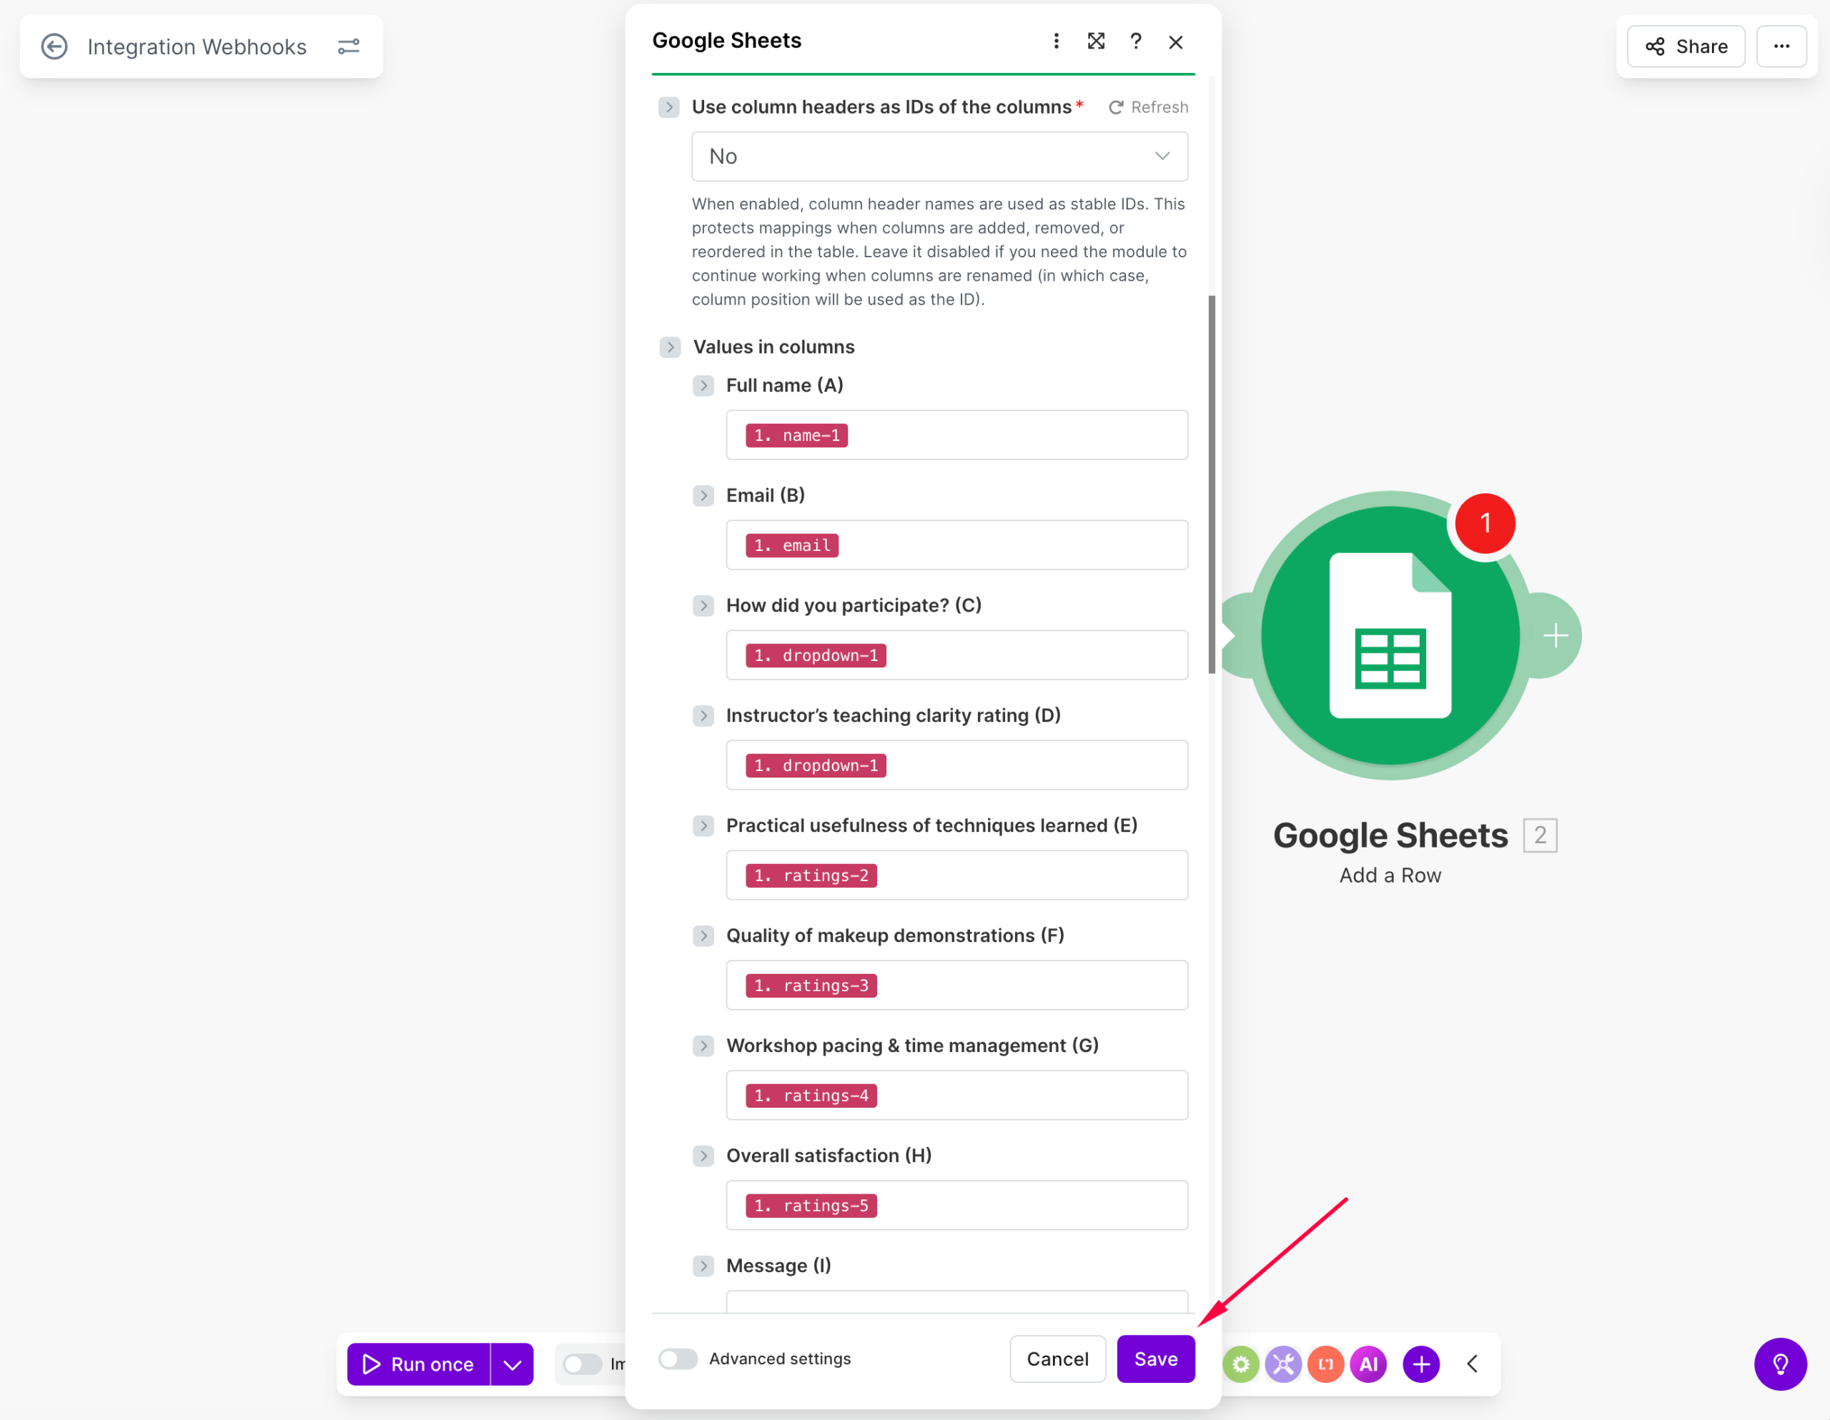Click the Google Sheets module number 2 label
Screen dimensions: 1830x1420
click(x=1539, y=835)
